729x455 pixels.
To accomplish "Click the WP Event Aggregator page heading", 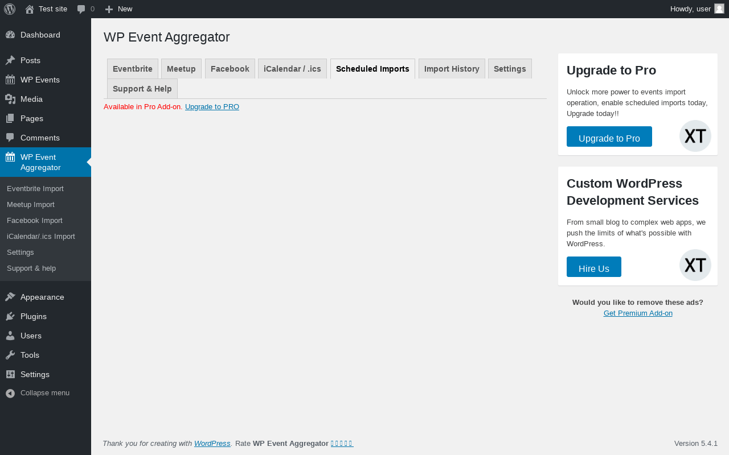I will pos(167,37).
